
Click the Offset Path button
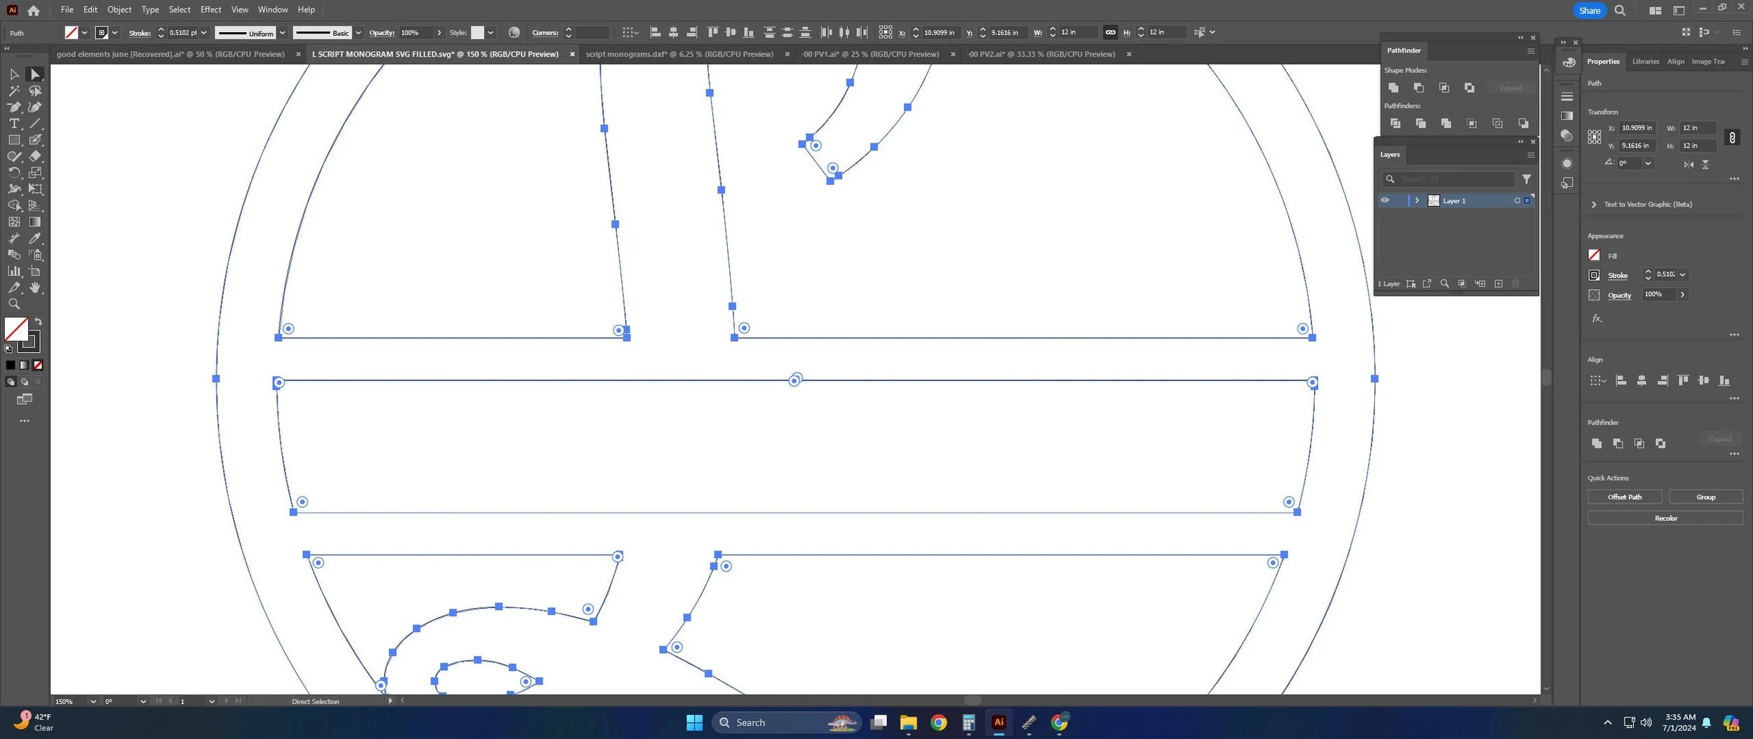click(1624, 497)
